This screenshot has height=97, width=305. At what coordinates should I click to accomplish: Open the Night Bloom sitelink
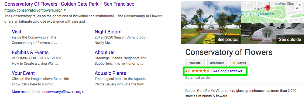point(108,32)
